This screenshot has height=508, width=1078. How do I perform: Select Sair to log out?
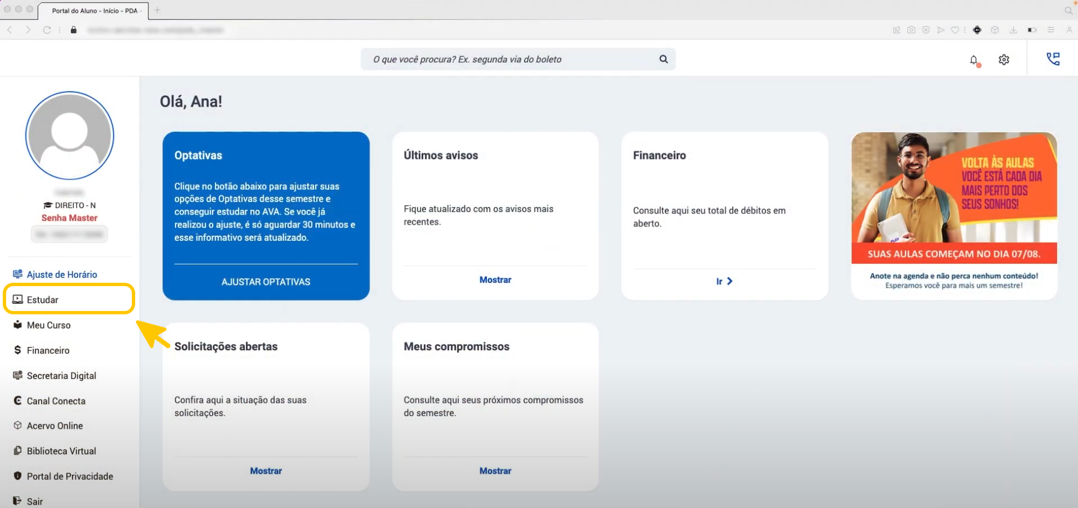(35, 500)
